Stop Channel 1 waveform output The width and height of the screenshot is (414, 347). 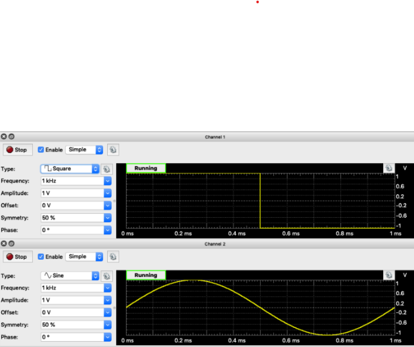click(18, 150)
